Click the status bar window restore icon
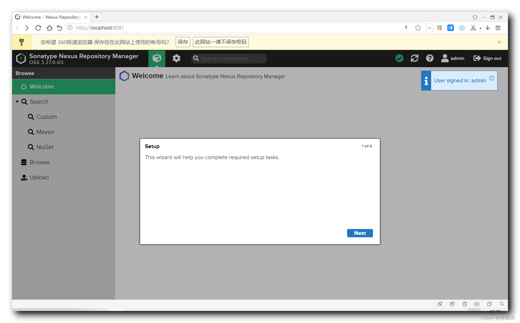This screenshot has width=520, height=323. pyautogui.click(x=489, y=304)
